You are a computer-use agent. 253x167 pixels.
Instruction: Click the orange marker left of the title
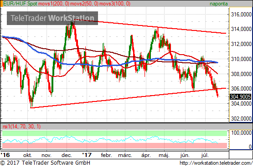pyautogui.click(x=1, y=4)
